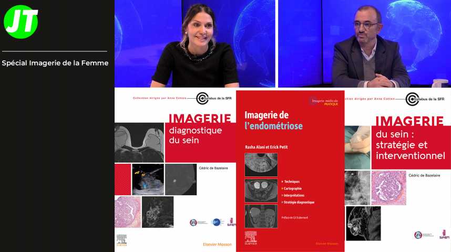Image resolution: width=451 pixels, height=252 pixels.
Task: Click the blue round society logo on left cover
Action: (217, 222)
